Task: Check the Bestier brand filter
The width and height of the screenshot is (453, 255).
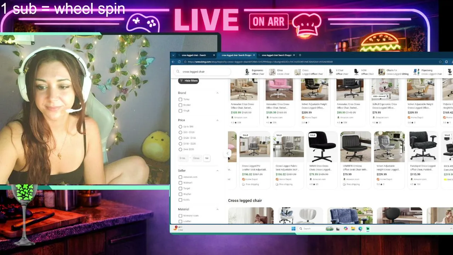Action: coord(180,105)
